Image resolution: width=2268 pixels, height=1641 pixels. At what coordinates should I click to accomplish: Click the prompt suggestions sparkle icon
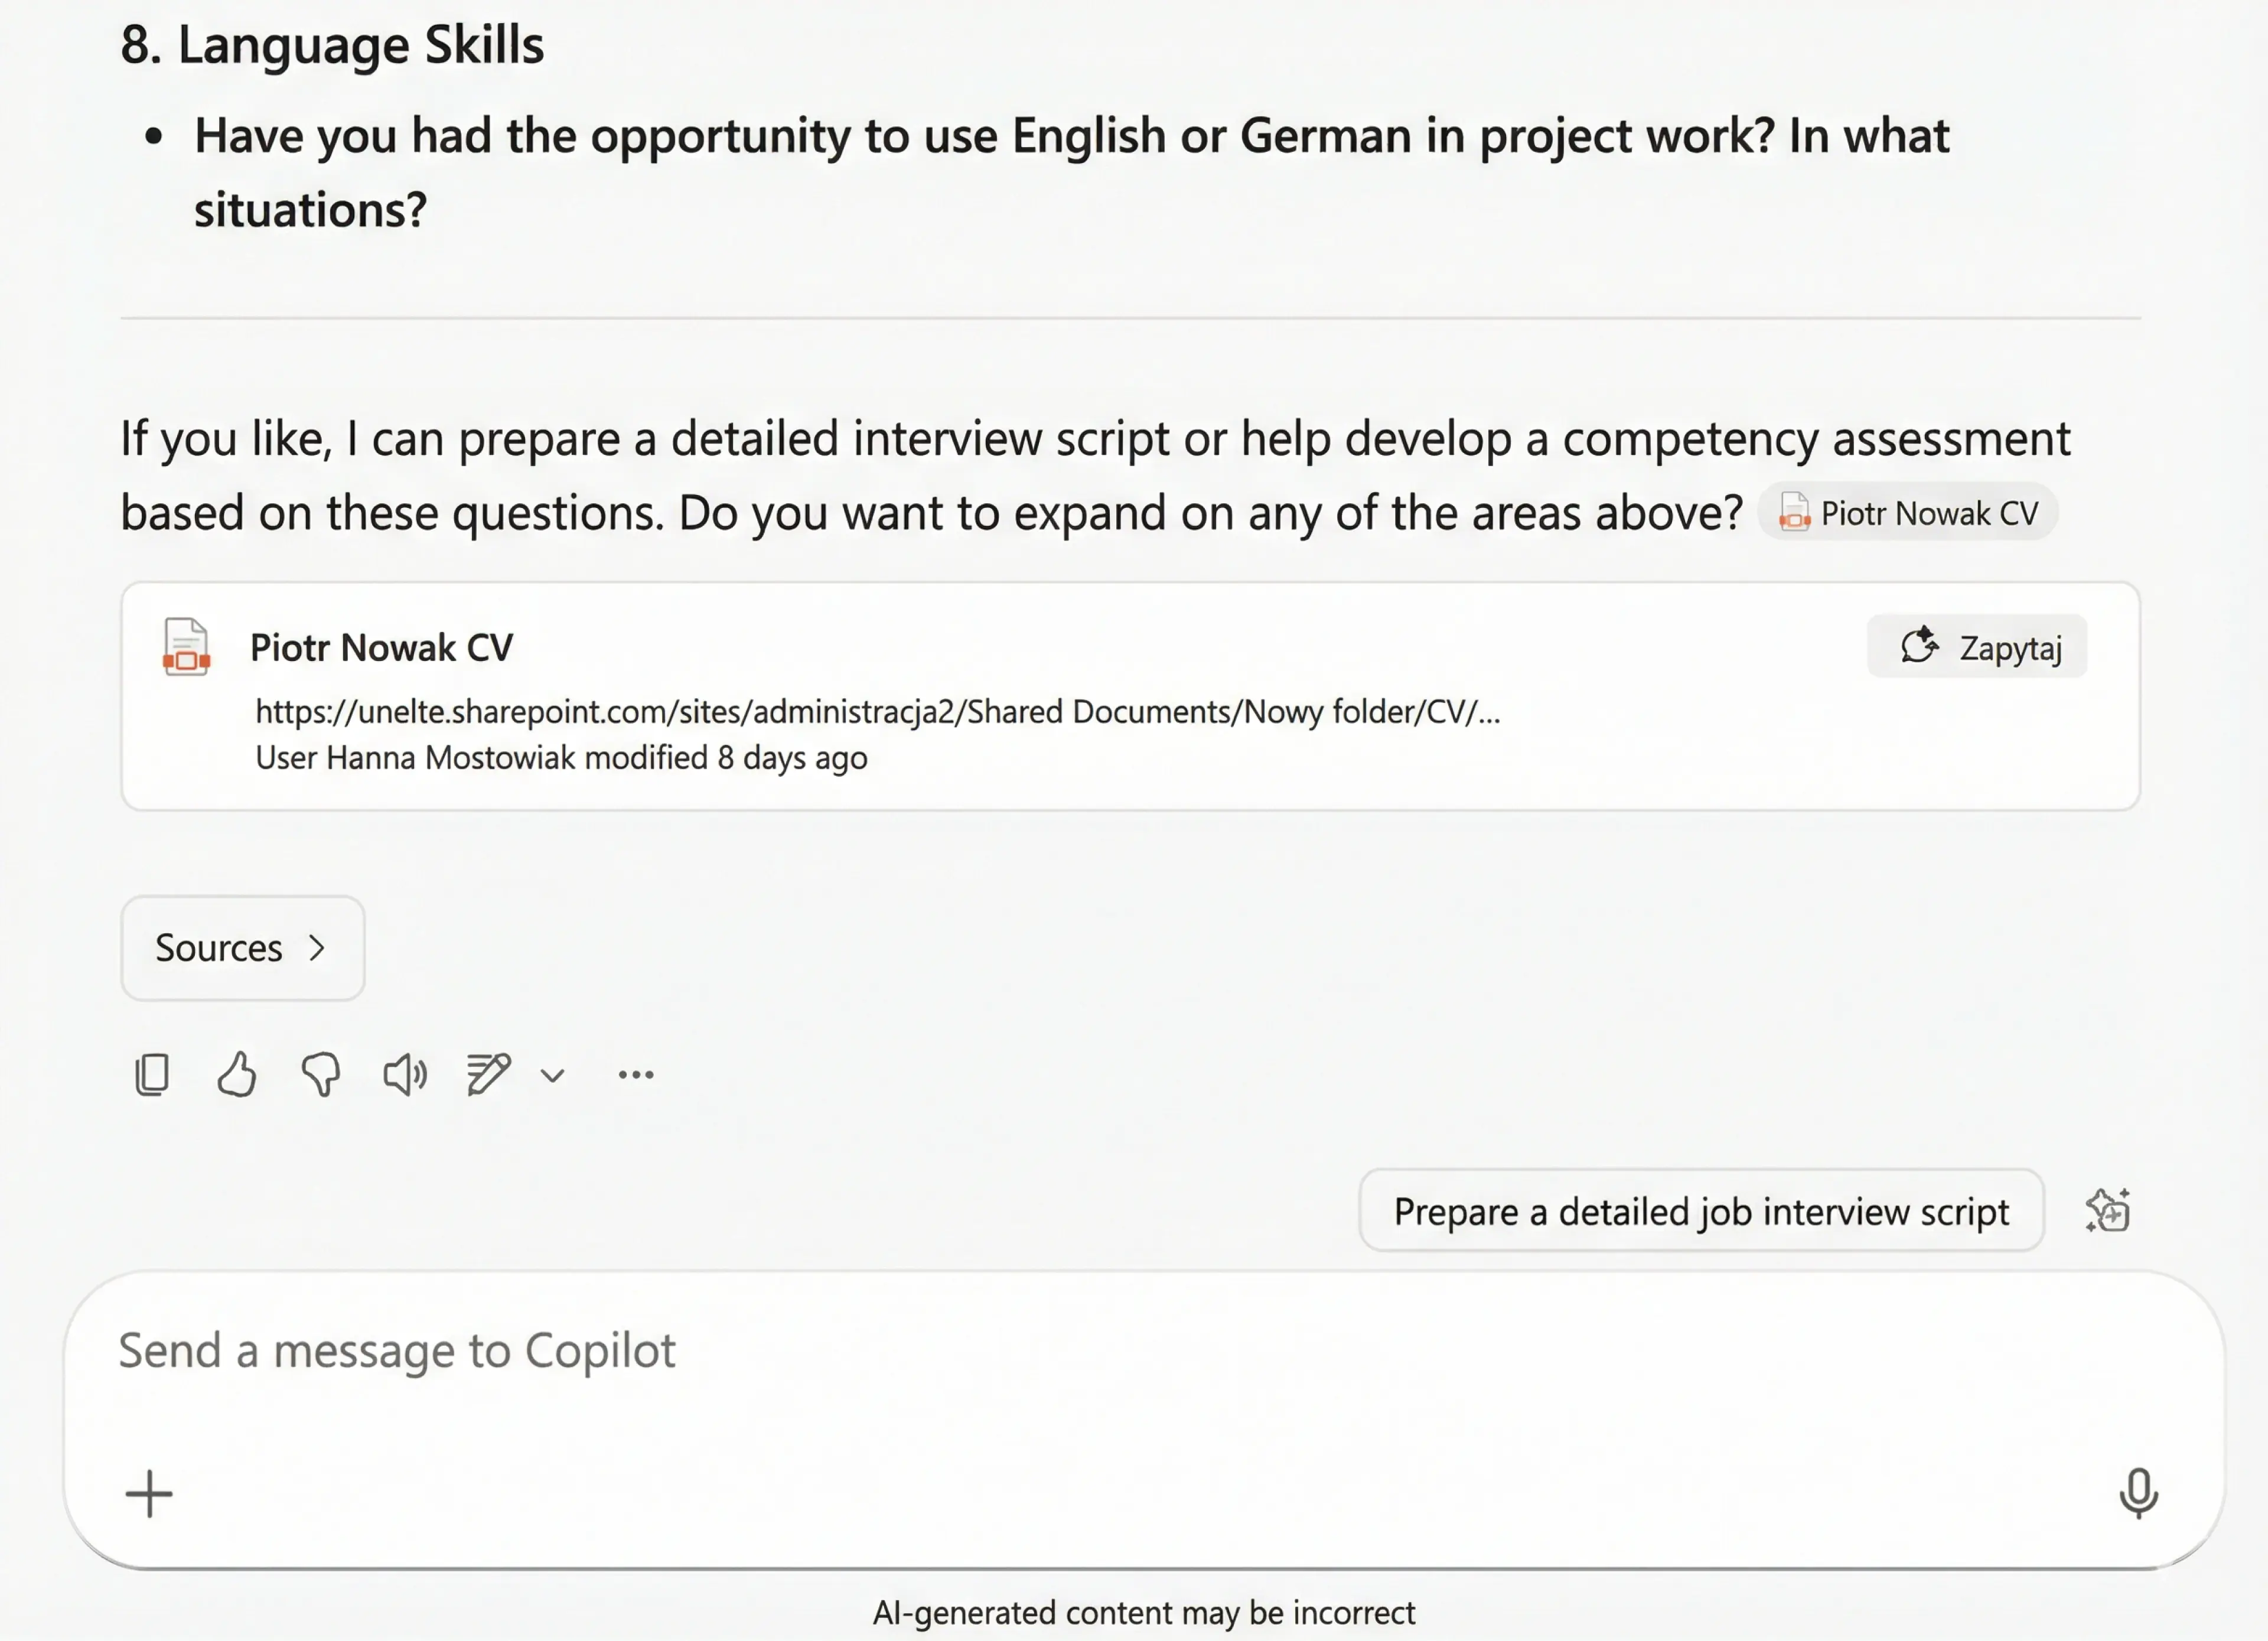click(x=2108, y=1211)
